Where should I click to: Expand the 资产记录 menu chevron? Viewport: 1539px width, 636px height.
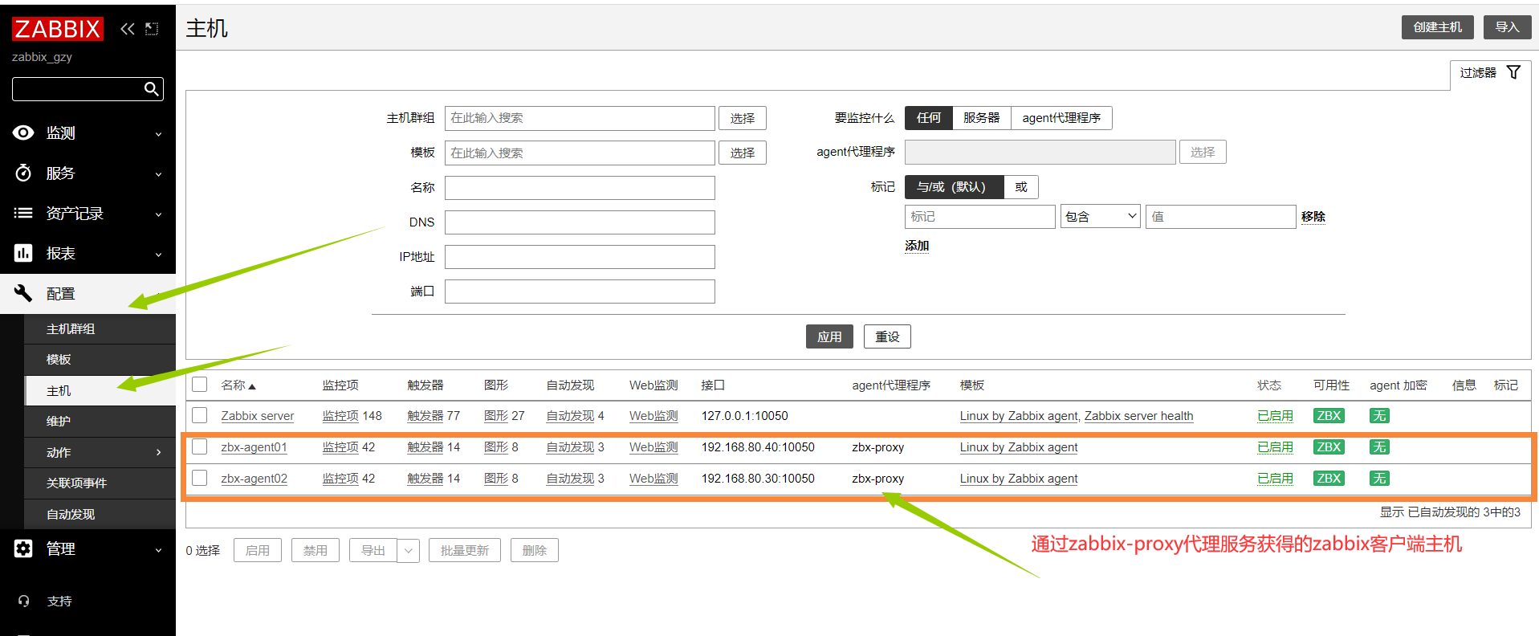(158, 214)
